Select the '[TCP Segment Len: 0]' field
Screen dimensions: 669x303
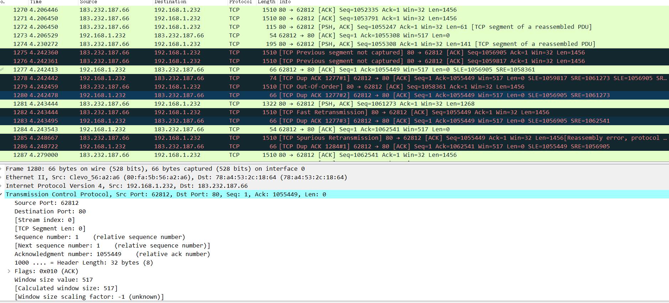pyautogui.click(x=50, y=229)
